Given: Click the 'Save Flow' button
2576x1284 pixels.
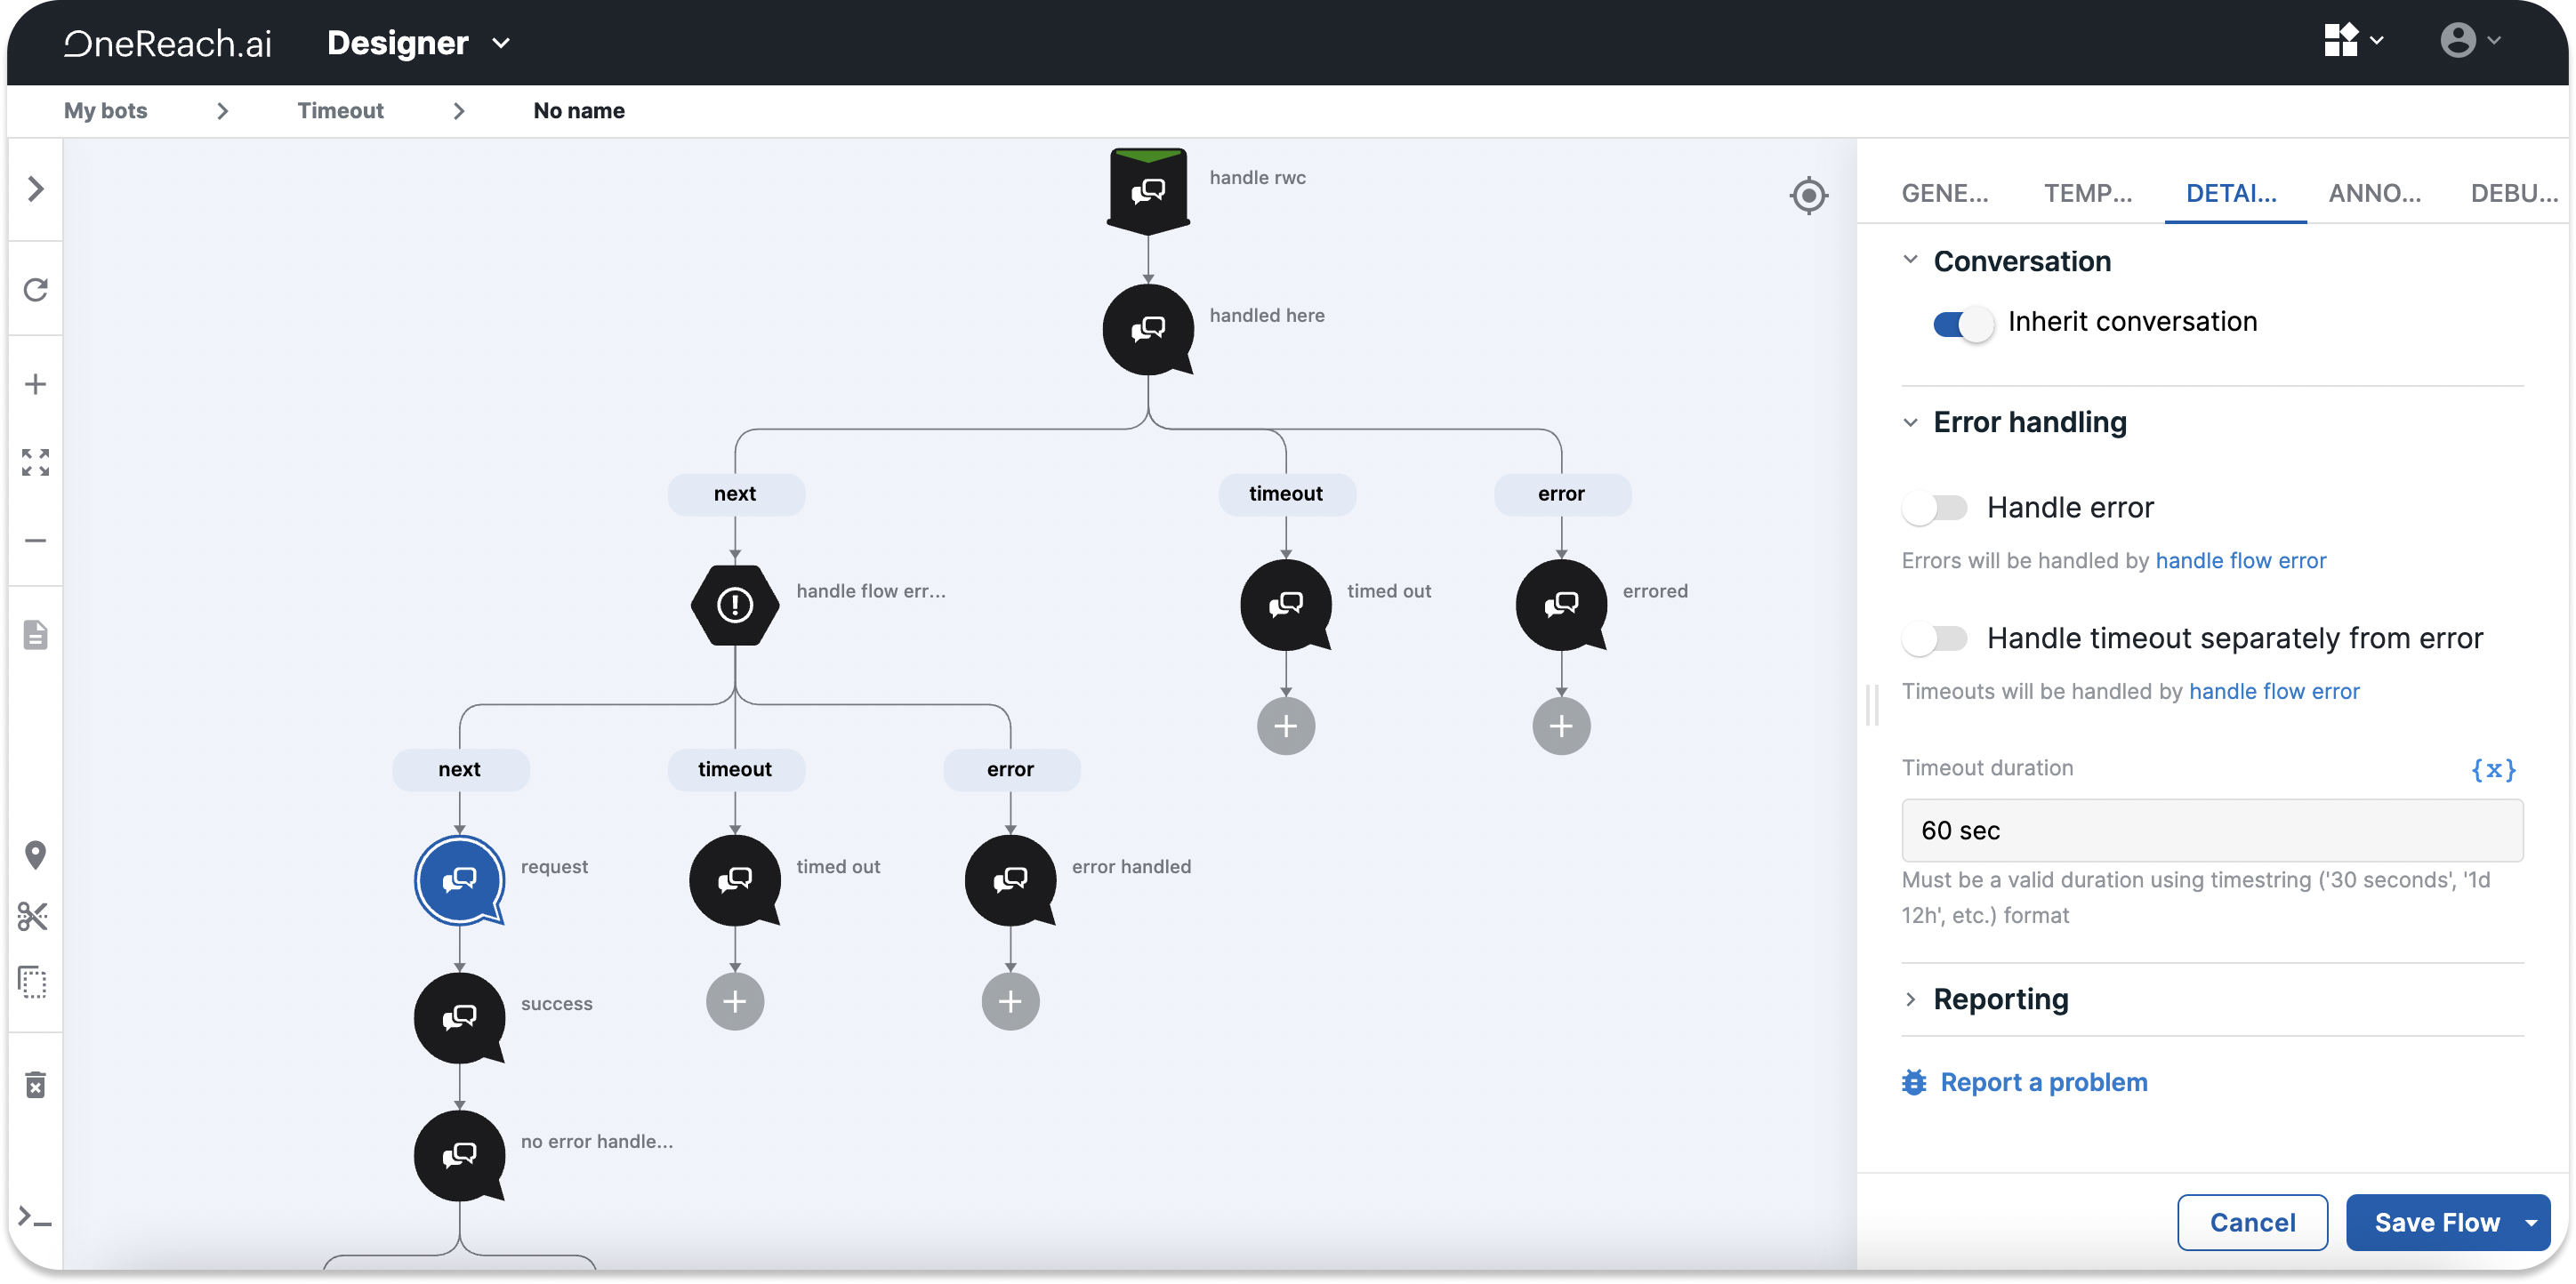Looking at the screenshot, I should coord(2438,1220).
